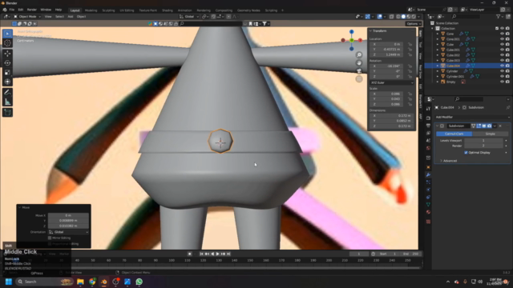Open the Render properties tab icon
This screenshot has width=513, height=288.
coord(428,118)
